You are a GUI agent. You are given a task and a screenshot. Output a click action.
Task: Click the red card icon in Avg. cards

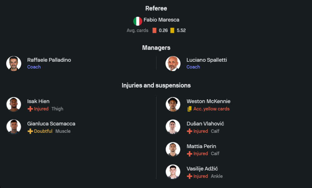[154, 31]
